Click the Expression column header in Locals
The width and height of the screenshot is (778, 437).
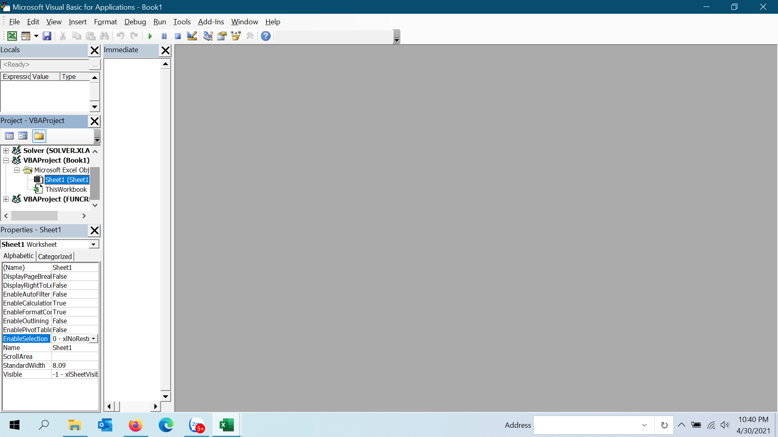coord(16,76)
